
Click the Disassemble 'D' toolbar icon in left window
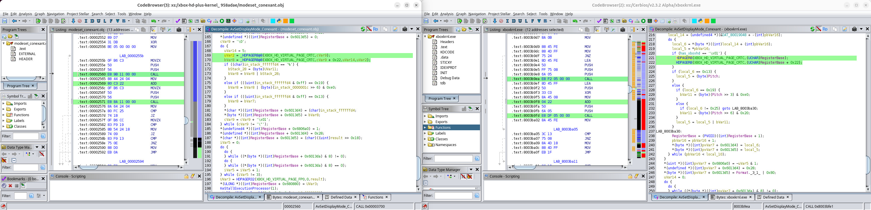(x=92, y=21)
